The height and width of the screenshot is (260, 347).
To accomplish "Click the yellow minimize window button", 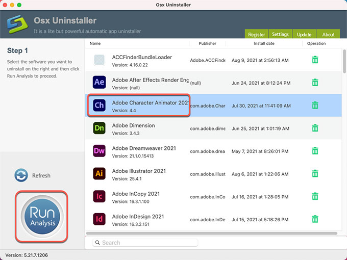I will pos(12,5).
